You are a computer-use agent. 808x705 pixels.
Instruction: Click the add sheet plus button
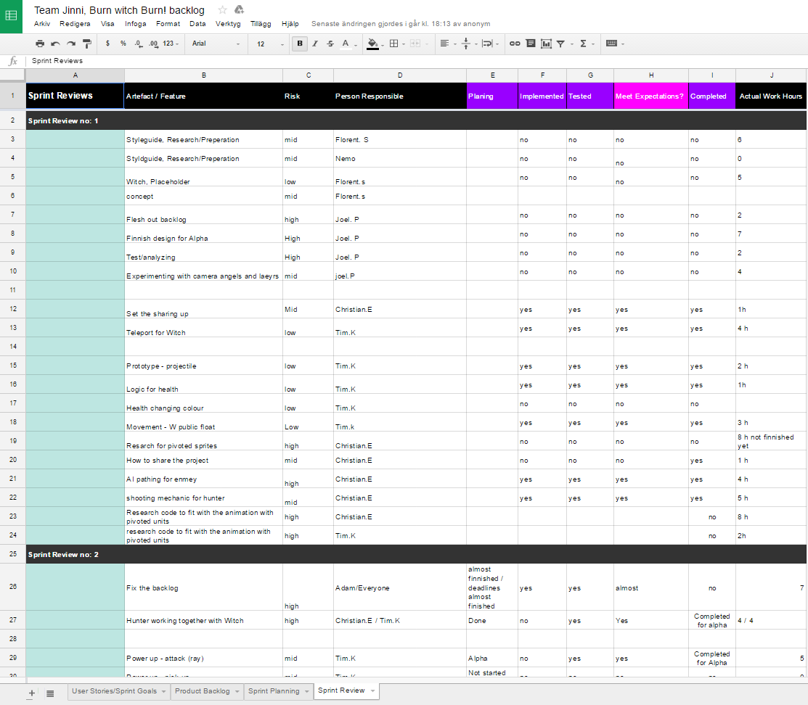pyautogui.click(x=31, y=693)
